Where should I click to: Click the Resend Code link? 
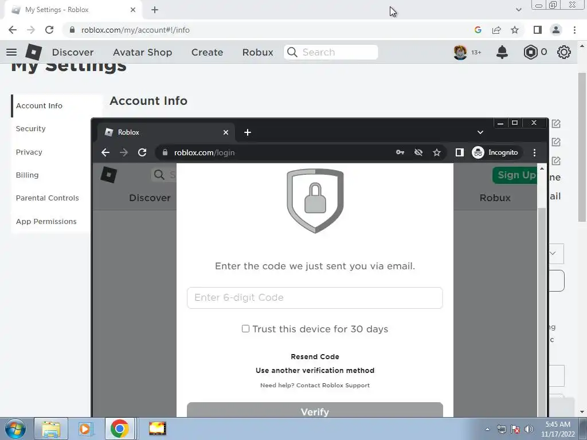pyautogui.click(x=315, y=356)
